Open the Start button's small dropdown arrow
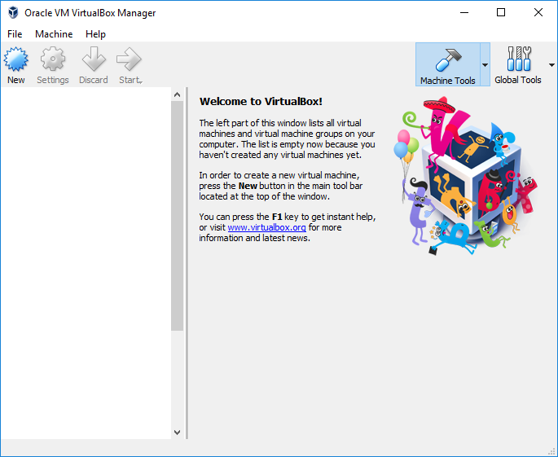The width and height of the screenshot is (558, 457). (141, 82)
